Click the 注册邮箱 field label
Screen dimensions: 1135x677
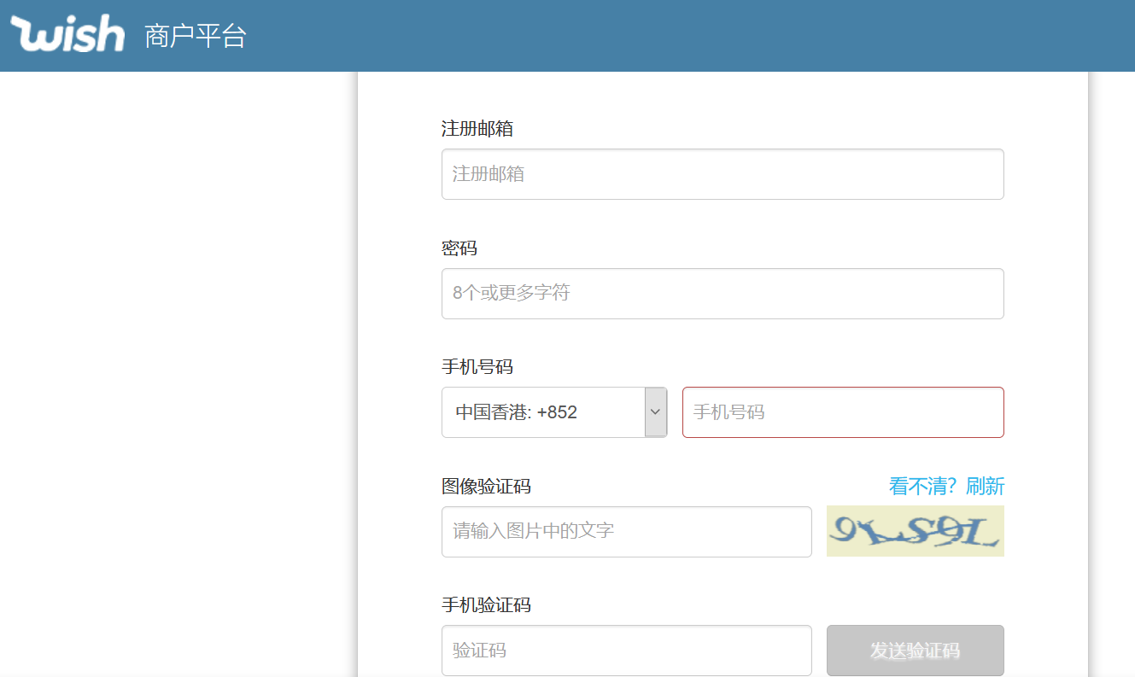pos(477,129)
